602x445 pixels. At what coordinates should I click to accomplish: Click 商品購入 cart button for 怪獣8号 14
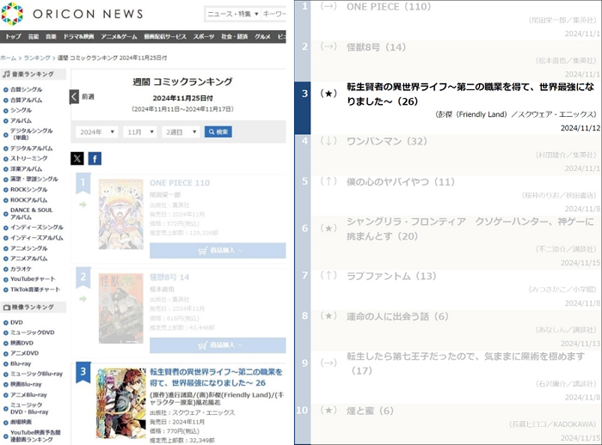click(x=218, y=345)
